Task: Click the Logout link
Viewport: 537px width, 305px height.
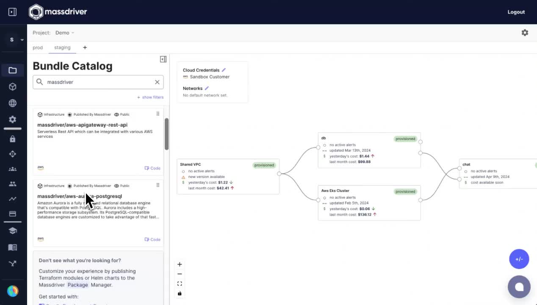Action: 516,12
